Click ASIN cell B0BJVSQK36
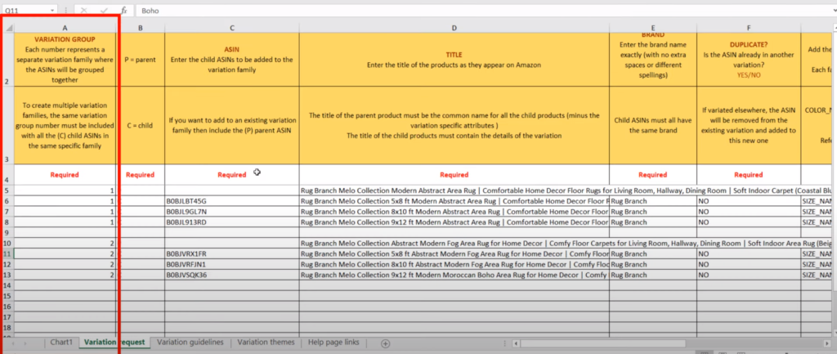837x354 pixels. pos(231,275)
